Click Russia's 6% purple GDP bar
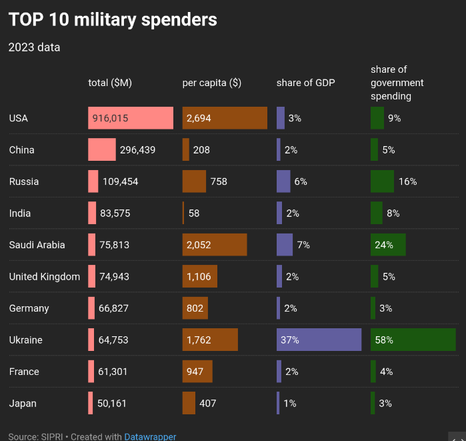Screen dimensions: 466x441 pyautogui.click(x=283, y=181)
